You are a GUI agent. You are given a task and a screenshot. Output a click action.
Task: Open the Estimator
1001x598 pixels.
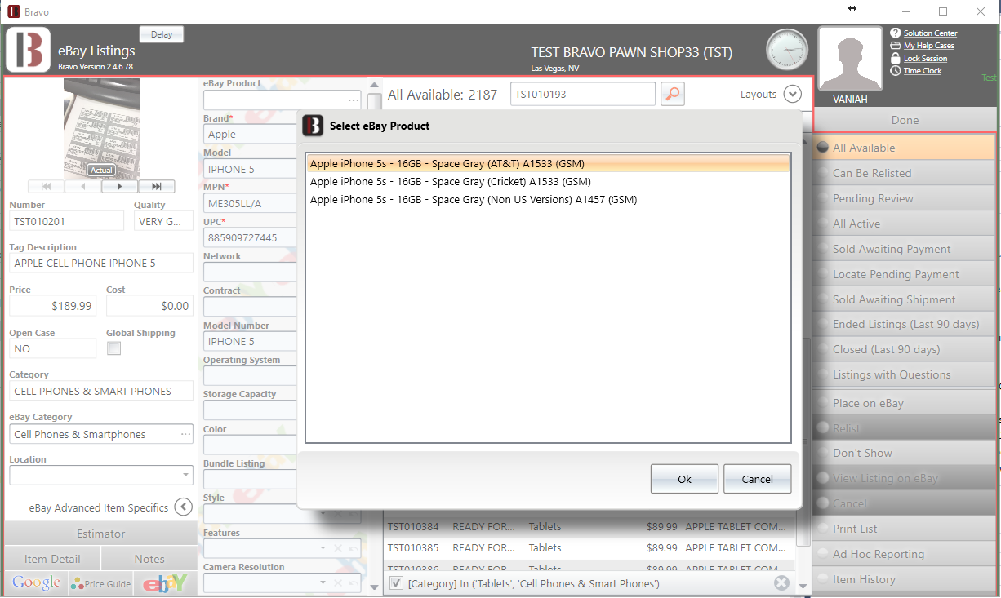pos(101,534)
